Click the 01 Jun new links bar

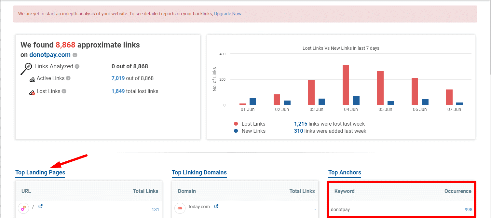pos(253,102)
